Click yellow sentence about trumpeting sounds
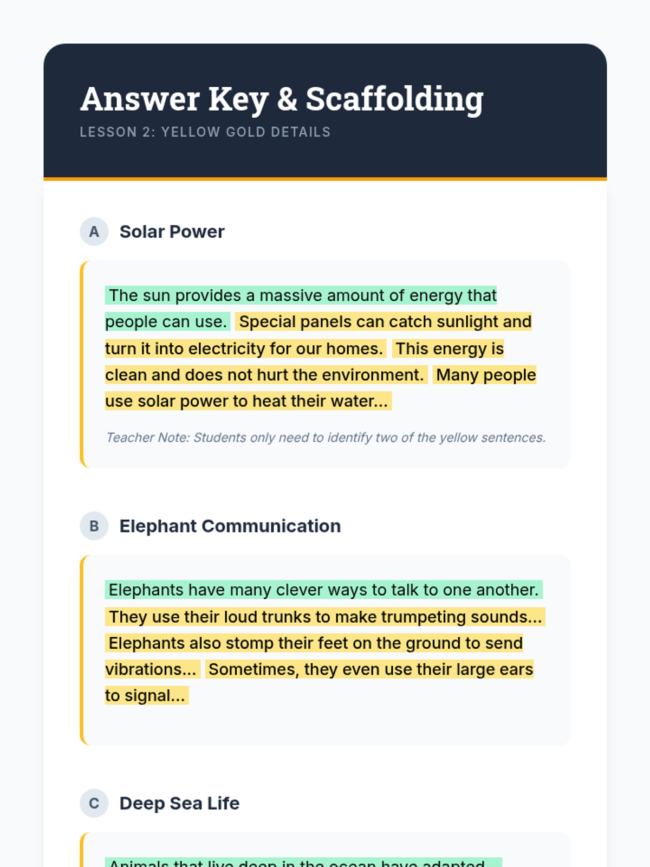650x867 pixels. click(x=325, y=617)
